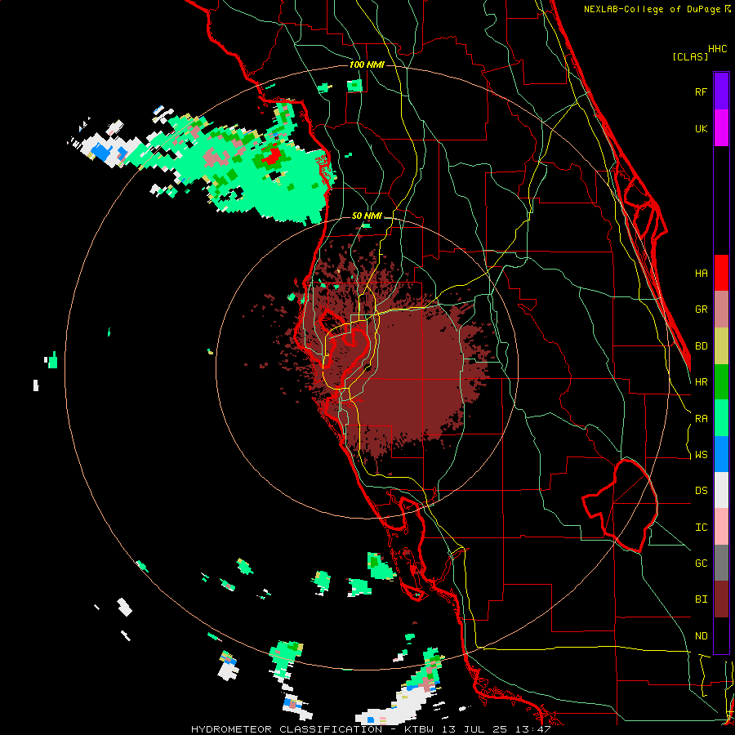Screen dimensions: 735x735
Task: Click the NEXLAB-College of DuPage title text
Action: pos(653,9)
